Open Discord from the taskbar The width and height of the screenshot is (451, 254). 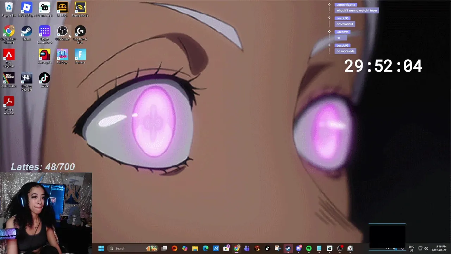[298, 248]
